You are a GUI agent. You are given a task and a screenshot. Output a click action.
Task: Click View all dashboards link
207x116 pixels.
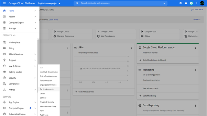click(x=150, y=88)
